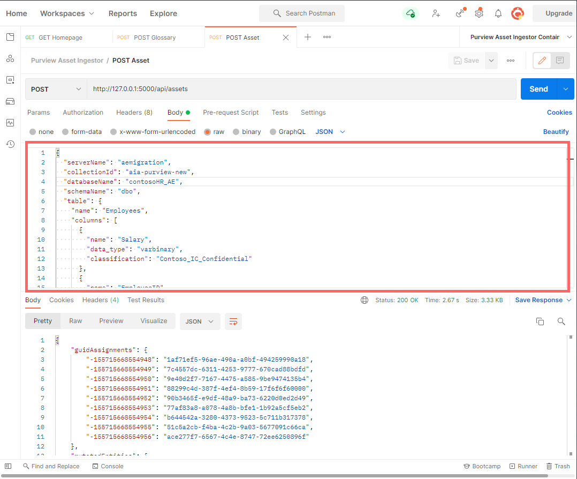Click the cloud sync status icon
Image resolution: width=577 pixels, height=479 pixels.
point(411,13)
